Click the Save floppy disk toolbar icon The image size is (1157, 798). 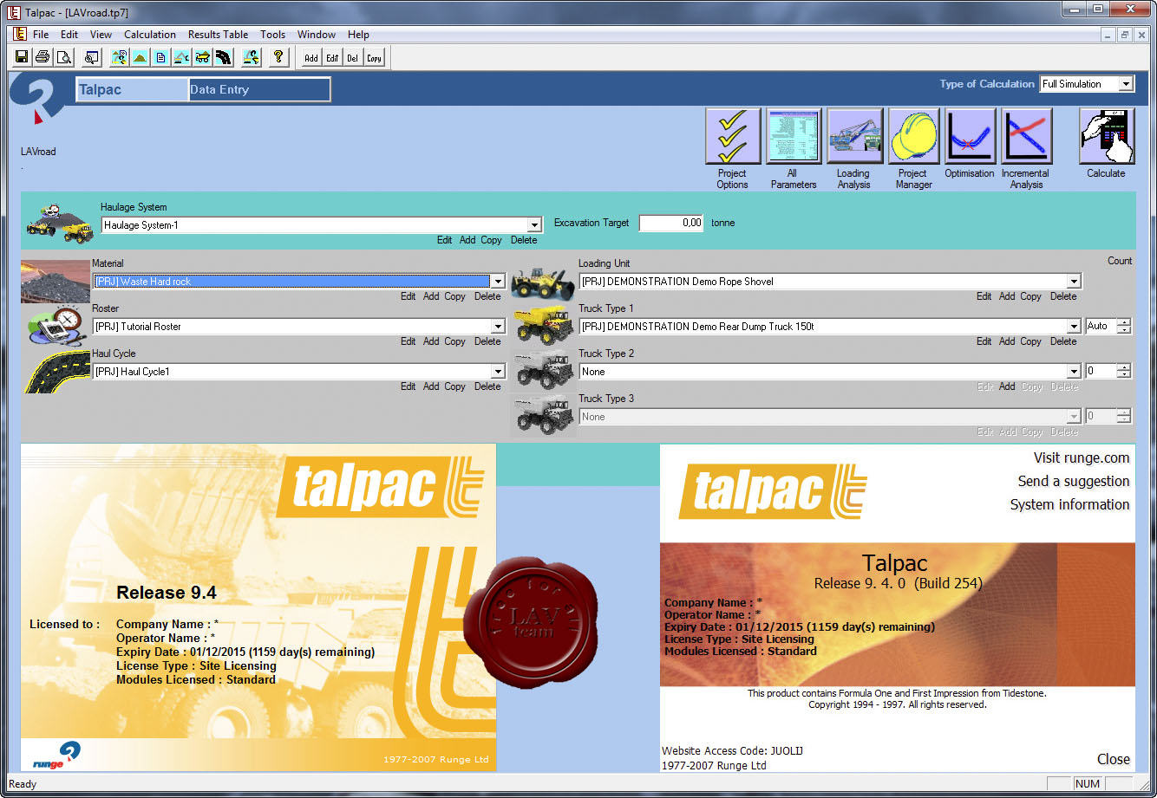pyautogui.click(x=22, y=57)
